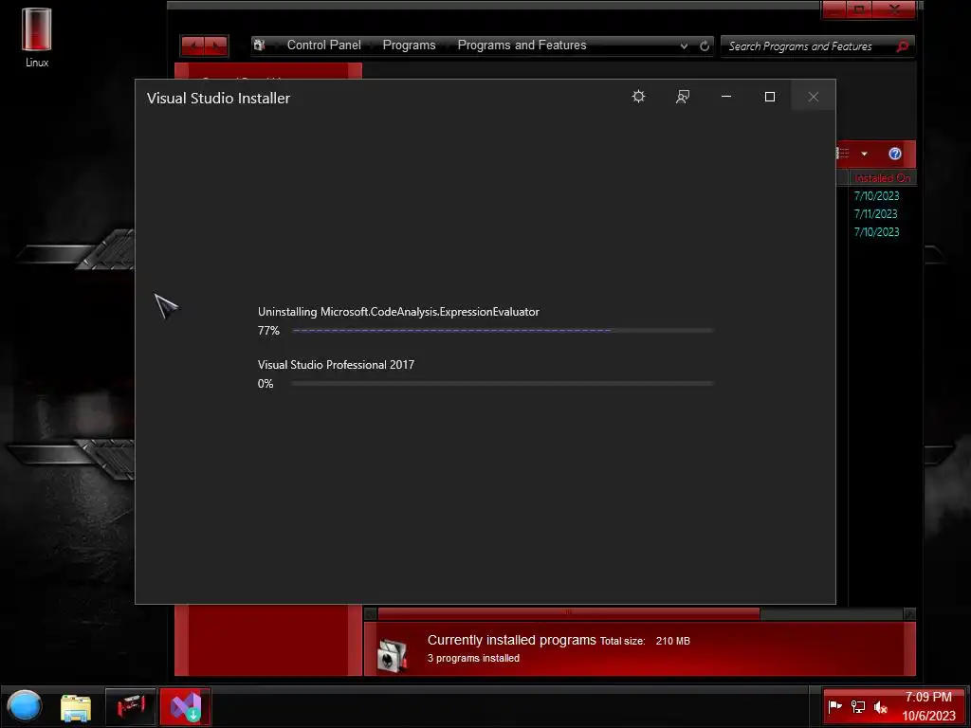Click the Visual Studio Professional 2017 progress bar
This screenshot has width=971, height=728.
[503, 384]
